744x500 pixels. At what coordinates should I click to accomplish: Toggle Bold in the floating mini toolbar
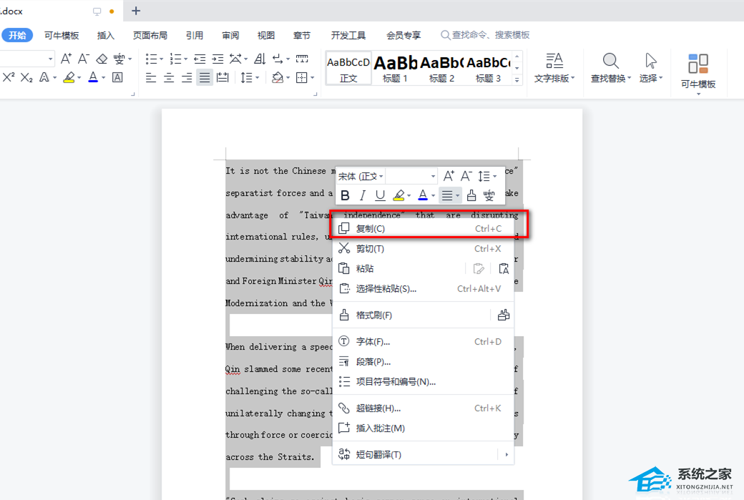click(x=345, y=195)
